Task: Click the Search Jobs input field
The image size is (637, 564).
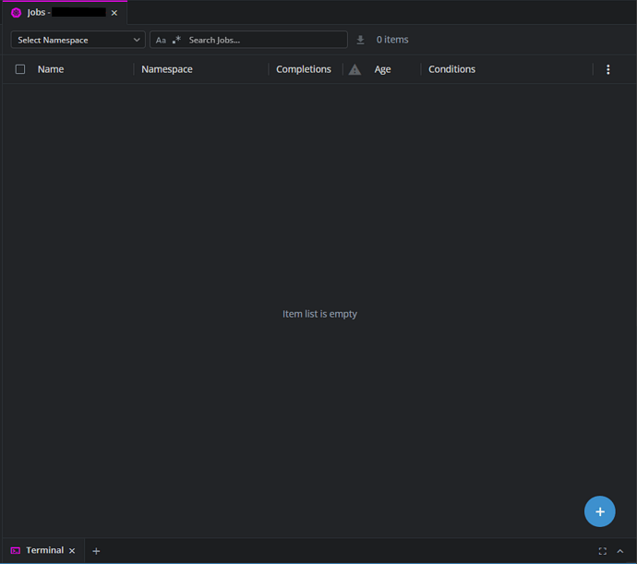Action: [263, 40]
